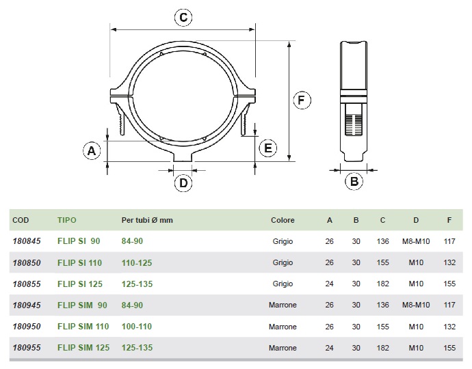The width and height of the screenshot is (472, 369).
Task: Open the FLIP SI 90 product link
Action: tap(79, 241)
